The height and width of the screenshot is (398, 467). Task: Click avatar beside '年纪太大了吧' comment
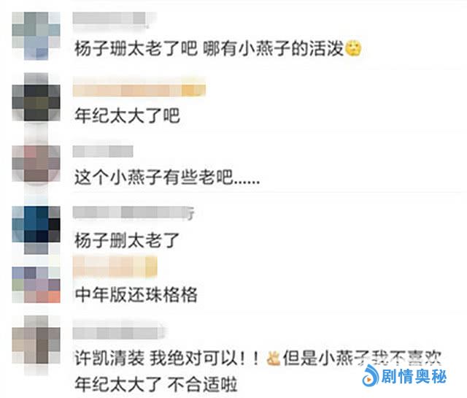[36, 97]
